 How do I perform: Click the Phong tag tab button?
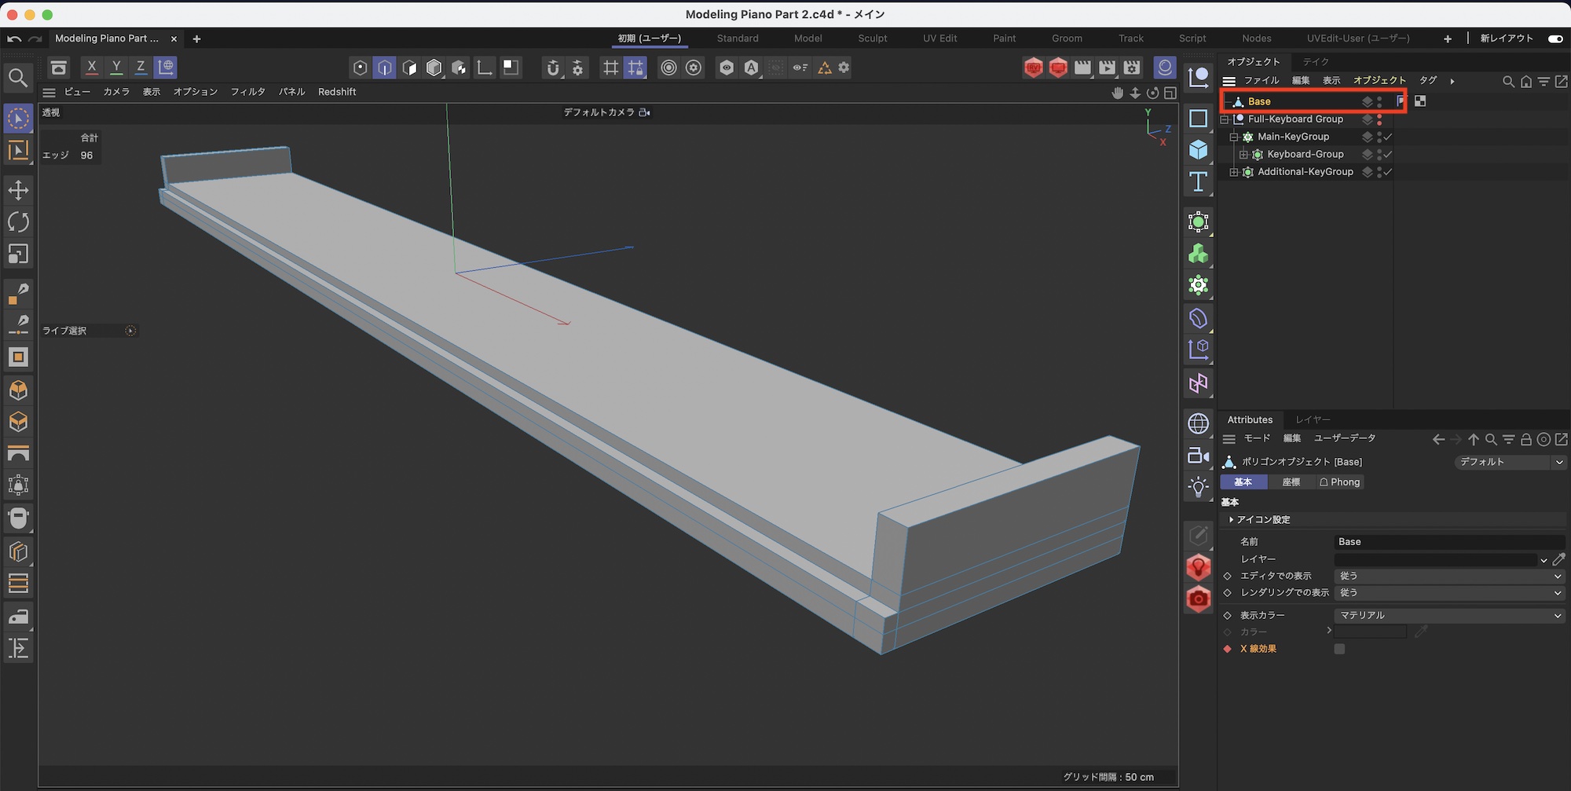pyautogui.click(x=1339, y=482)
